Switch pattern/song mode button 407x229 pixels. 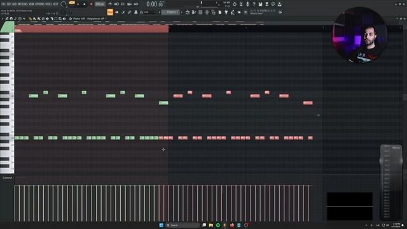[72, 3]
